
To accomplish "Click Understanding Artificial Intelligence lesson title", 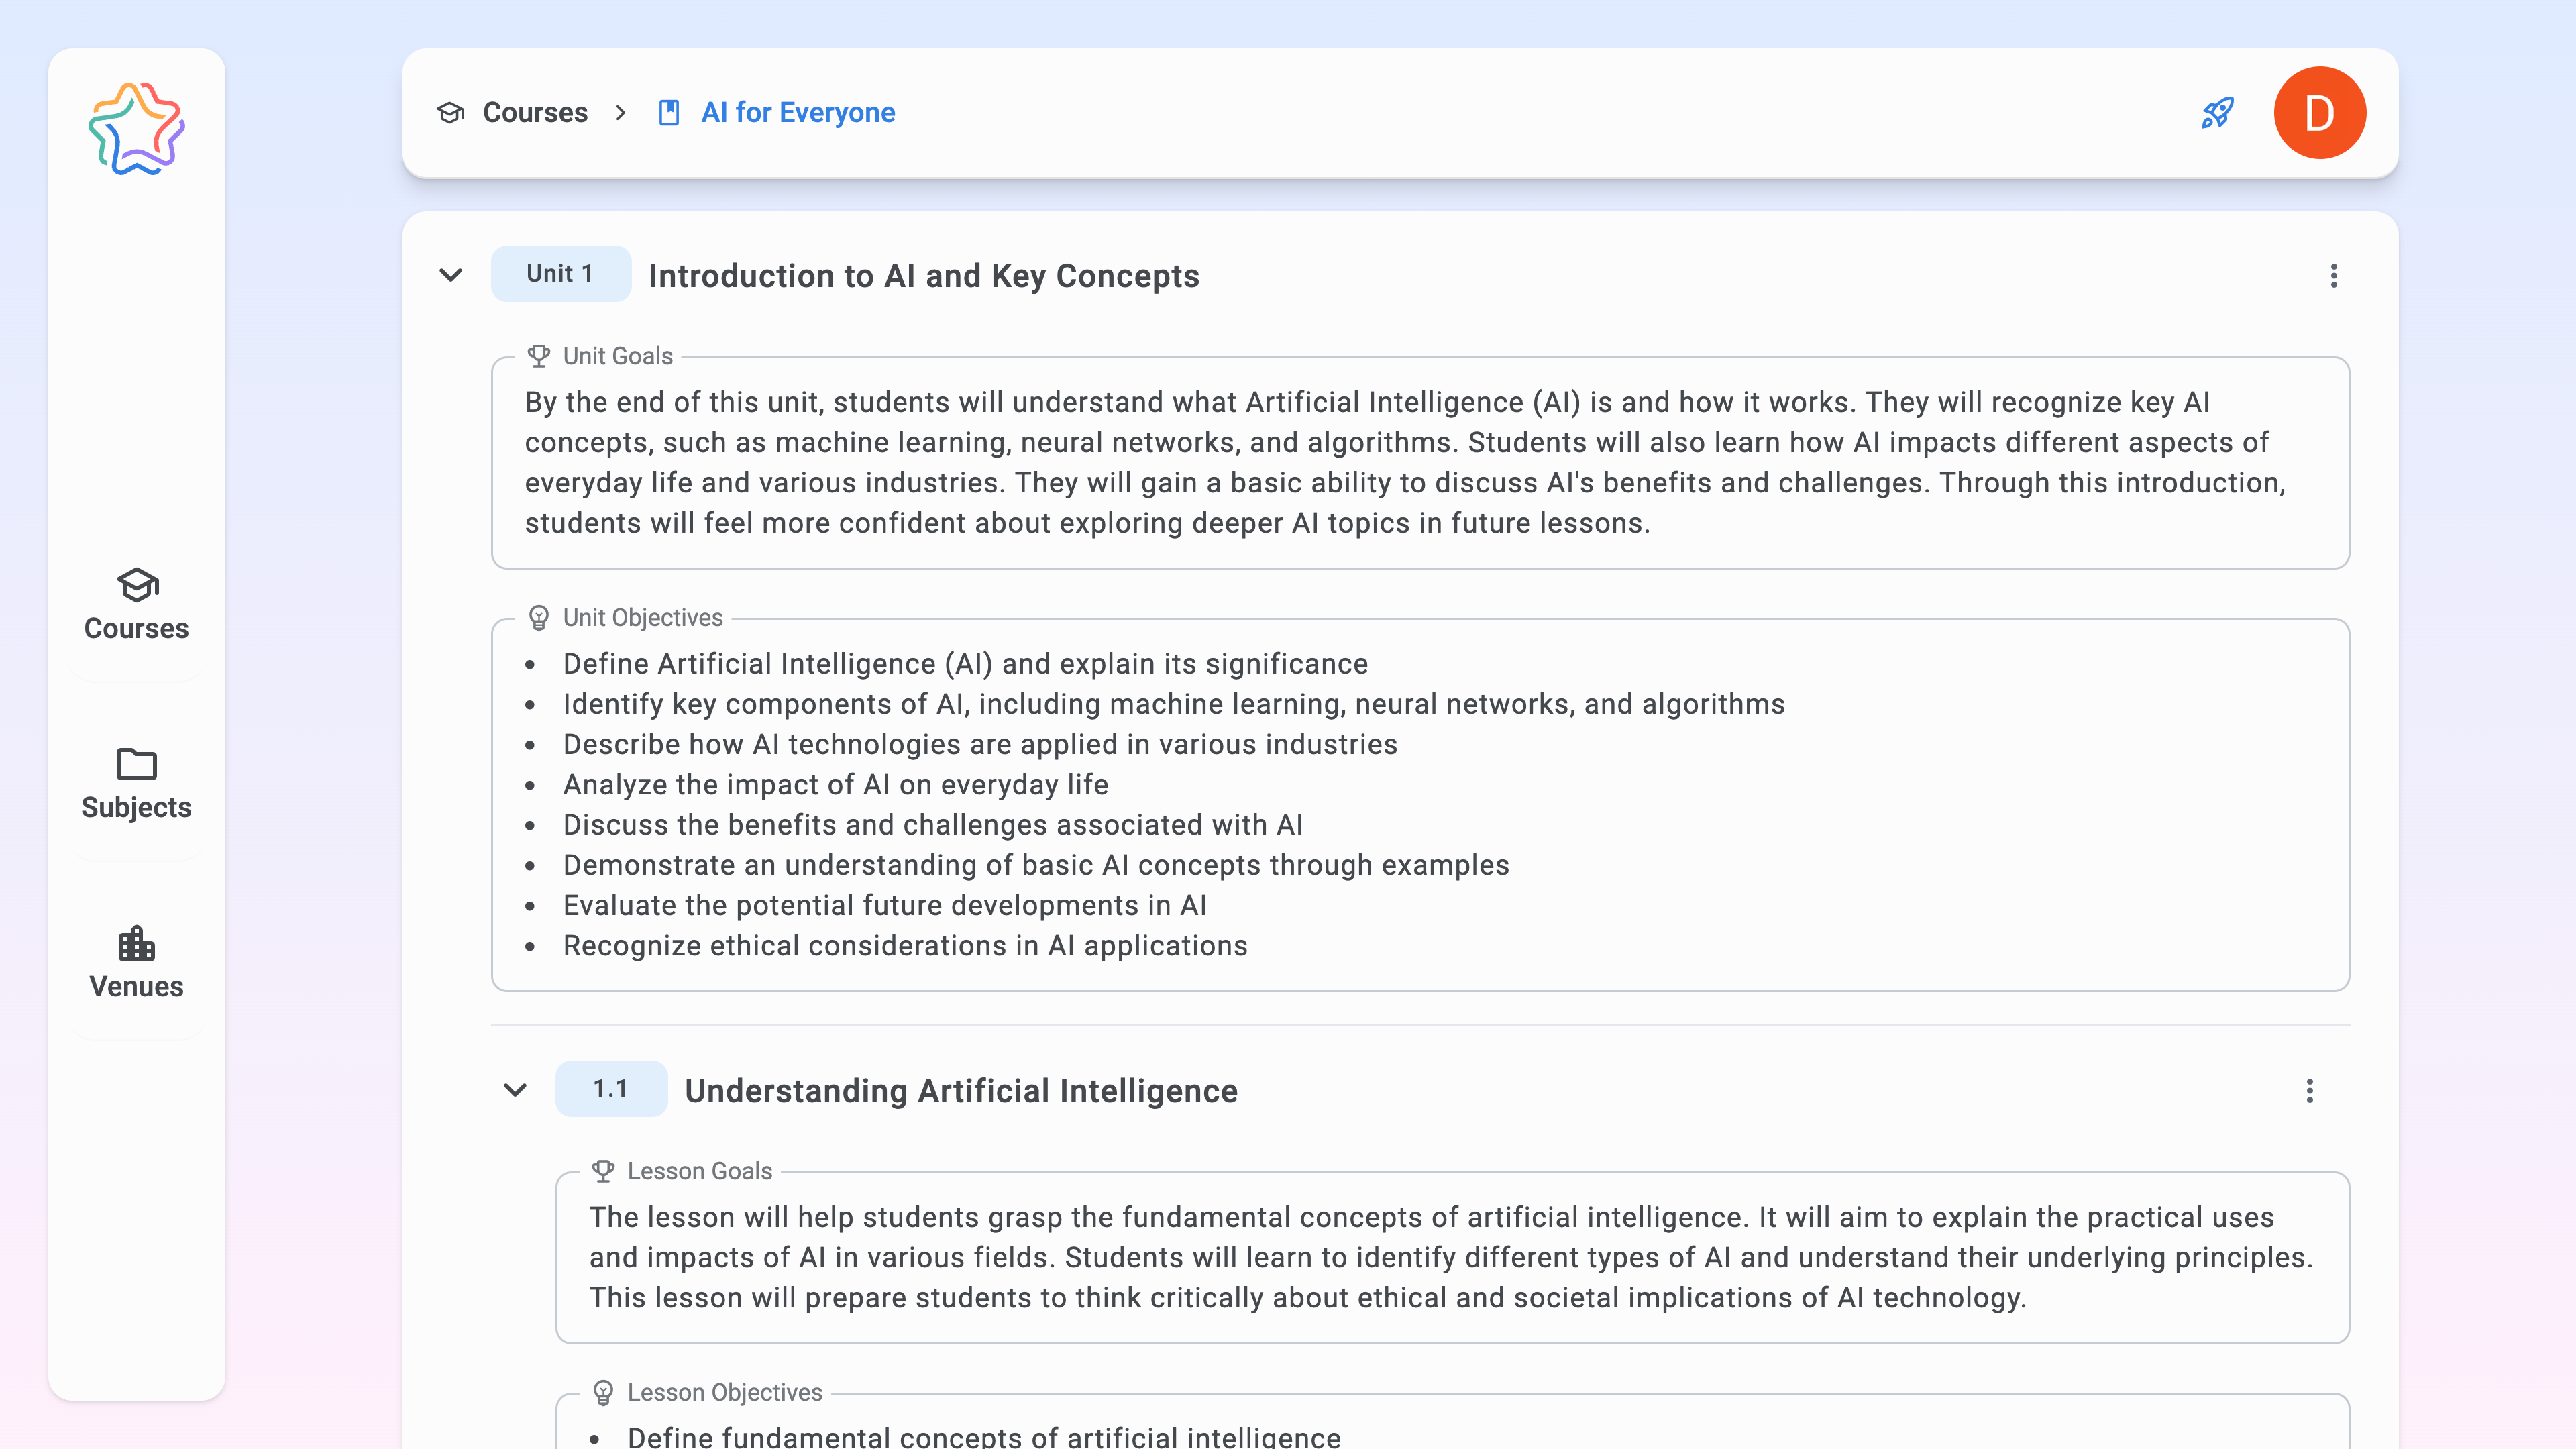I will [x=961, y=1091].
